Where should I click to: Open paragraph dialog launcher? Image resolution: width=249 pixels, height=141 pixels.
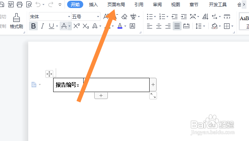pos(234,32)
